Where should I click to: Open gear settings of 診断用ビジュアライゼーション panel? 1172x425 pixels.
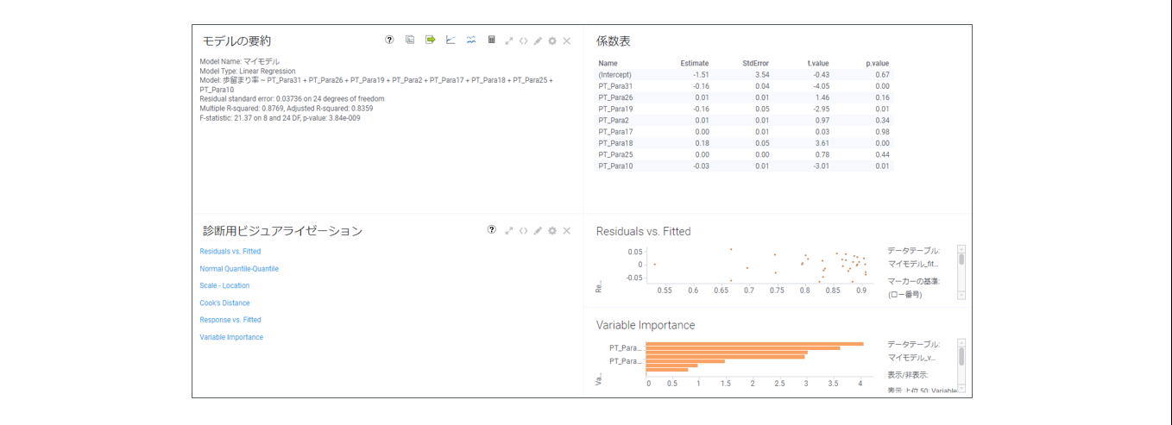tap(552, 231)
